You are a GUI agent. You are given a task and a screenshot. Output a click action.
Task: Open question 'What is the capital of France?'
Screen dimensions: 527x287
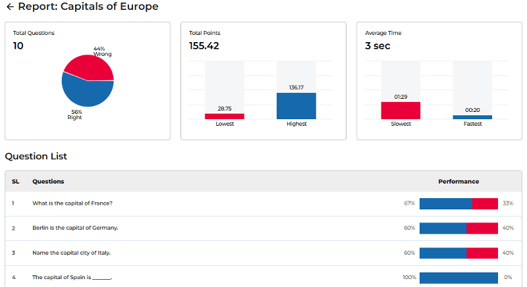(x=72, y=203)
